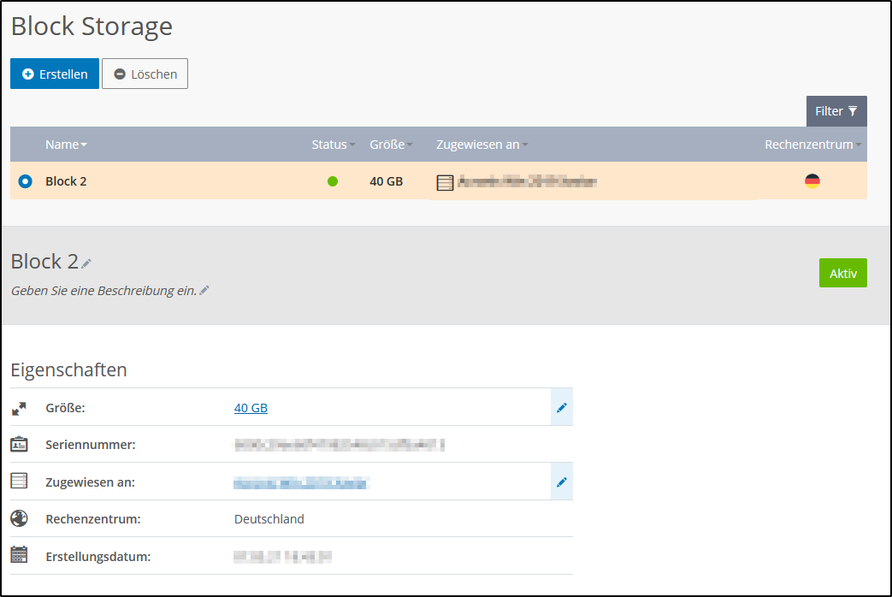This screenshot has width=892, height=597.
Task: Click the edit pencil beside Zugewiesen an
Action: [562, 482]
